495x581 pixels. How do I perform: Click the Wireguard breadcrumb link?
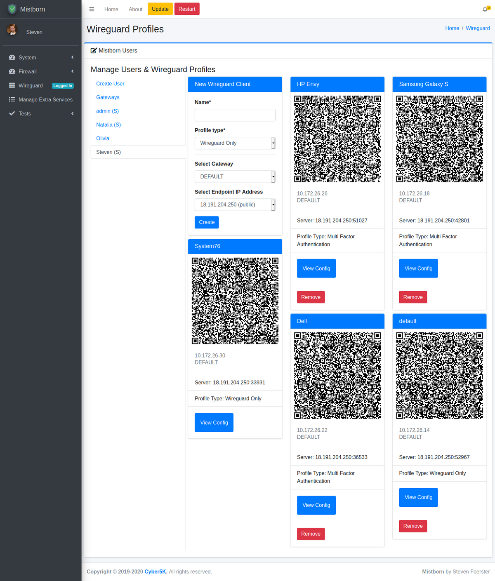click(x=478, y=28)
